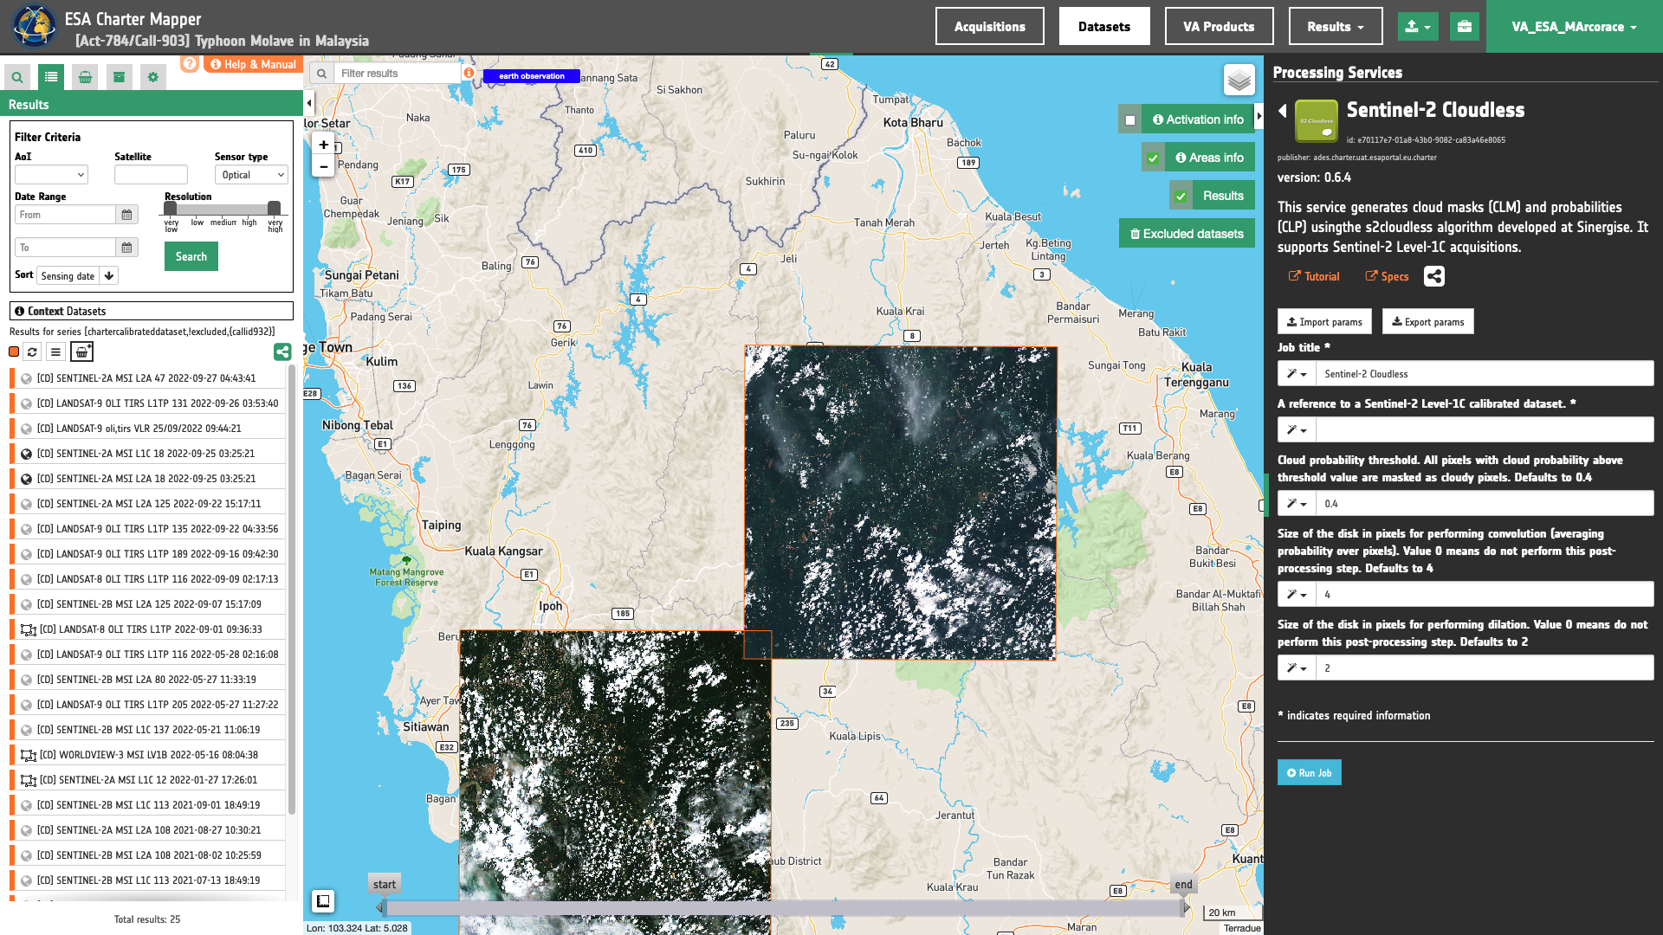This screenshot has height=935, width=1663.
Task: Click the map time slider bar
Action: (x=783, y=908)
